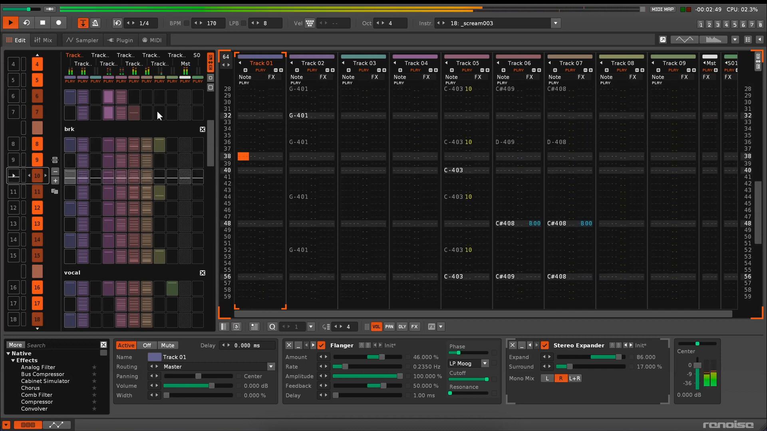
Task: Click the MIDI MAP button
Action: coord(663,9)
